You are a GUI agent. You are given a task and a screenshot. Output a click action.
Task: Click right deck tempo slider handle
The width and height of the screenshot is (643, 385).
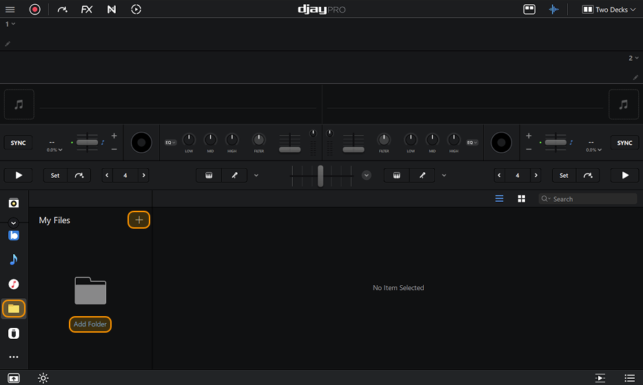coord(555,143)
